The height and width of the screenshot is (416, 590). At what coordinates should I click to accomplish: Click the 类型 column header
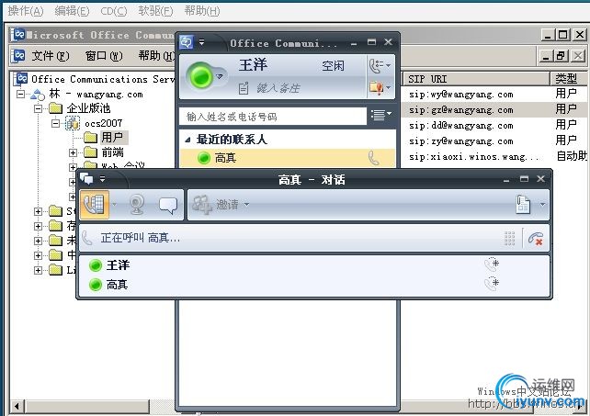click(569, 79)
